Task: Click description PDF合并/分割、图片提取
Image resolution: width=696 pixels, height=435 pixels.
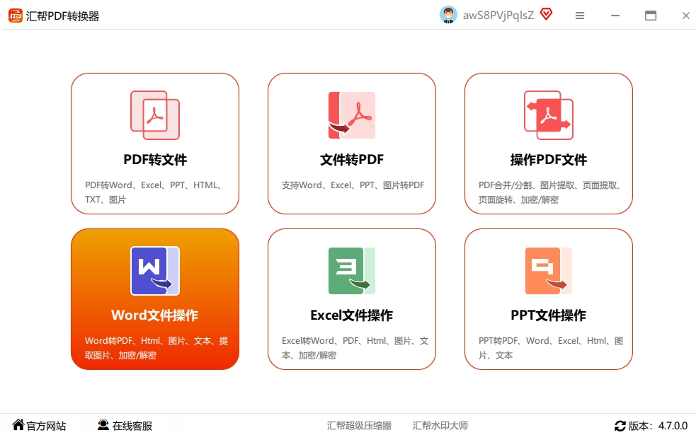Action: tap(549, 192)
